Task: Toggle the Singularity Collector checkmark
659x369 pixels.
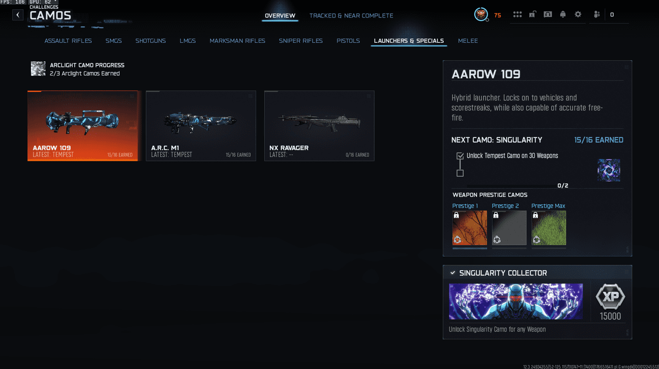Action: 453,273
